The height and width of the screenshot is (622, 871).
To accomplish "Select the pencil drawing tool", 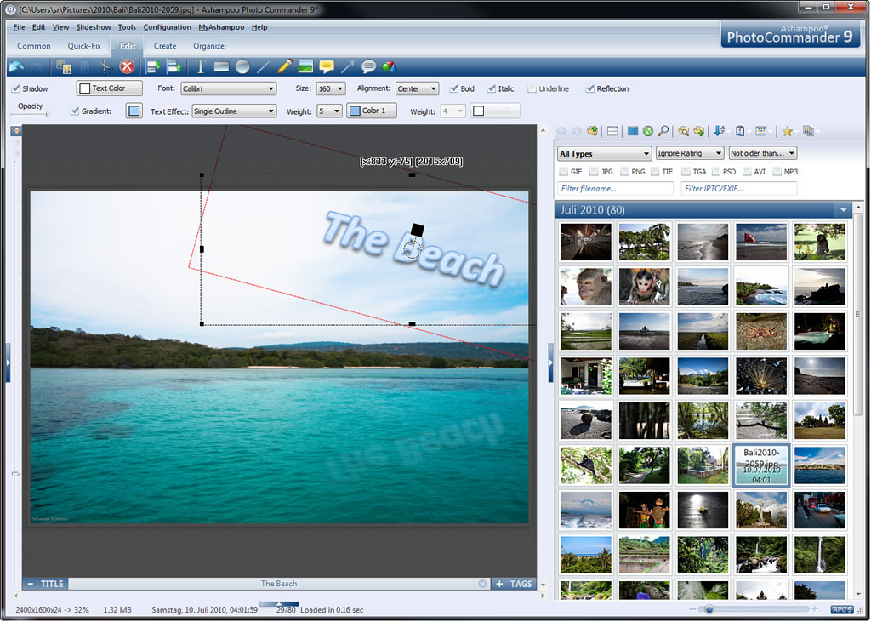I will coord(285,66).
